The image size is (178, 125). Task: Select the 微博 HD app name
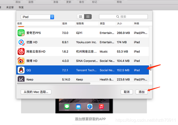pyautogui.click(x=32, y=61)
